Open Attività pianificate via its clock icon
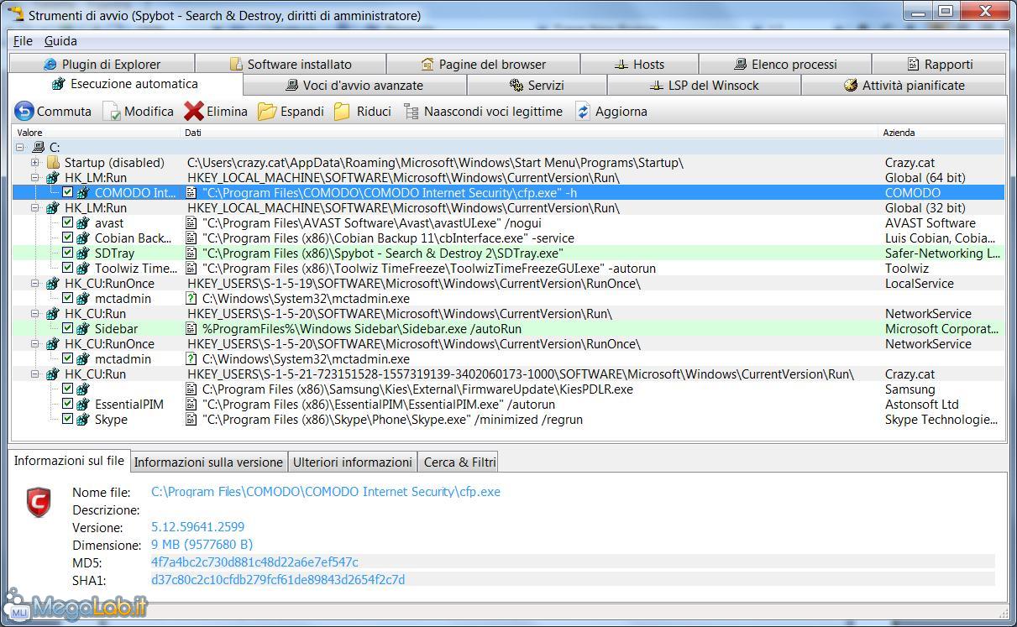Viewport: 1017px width, 627px height. click(x=851, y=85)
